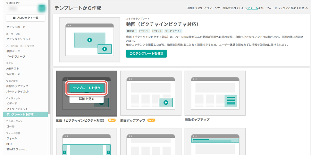Click the 動画ポップアップ card title
The width and height of the screenshot is (311, 155).
[133, 120]
